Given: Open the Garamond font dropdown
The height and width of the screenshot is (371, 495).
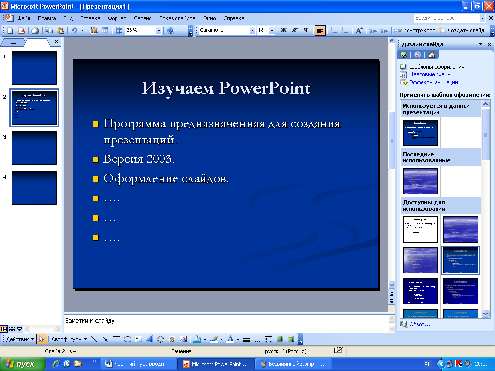Looking at the screenshot, I should click(252, 30).
